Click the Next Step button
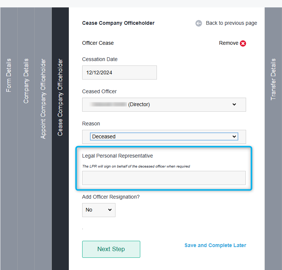 [111, 249]
